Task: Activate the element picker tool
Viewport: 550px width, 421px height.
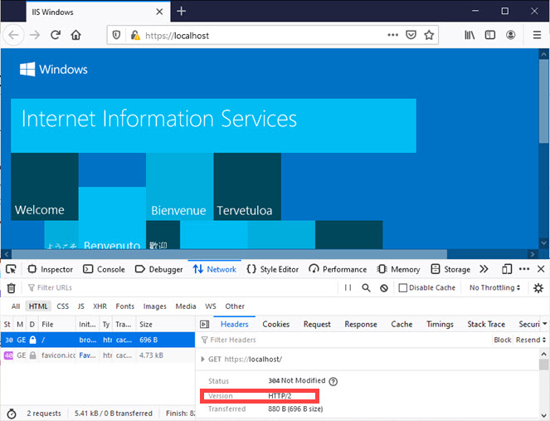Action: pyautogui.click(x=11, y=269)
